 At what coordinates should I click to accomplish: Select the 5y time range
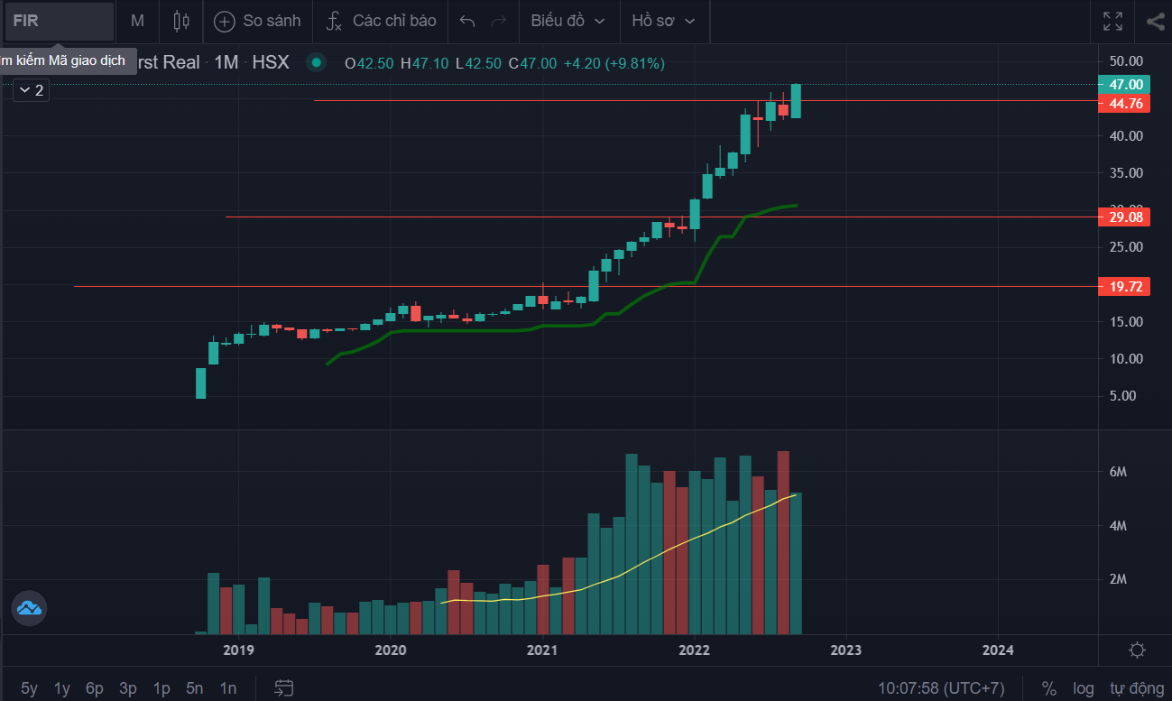tap(29, 688)
